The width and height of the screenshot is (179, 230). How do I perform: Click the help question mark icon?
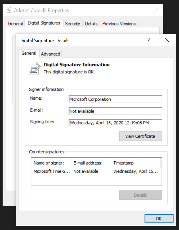coord(148,40)
